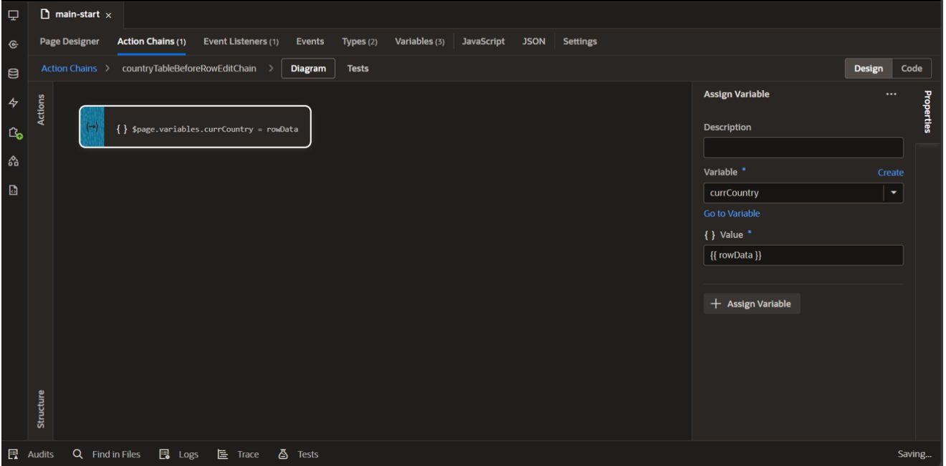
Task: Open the Services icon in the left navigator
Action: tap(13, 44)
